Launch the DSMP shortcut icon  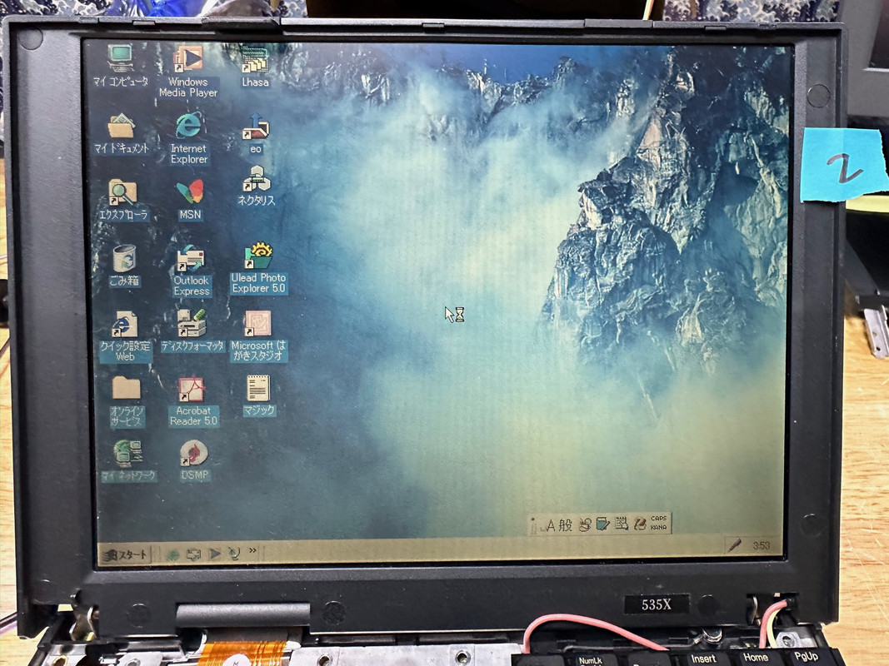tap(194, 460)
